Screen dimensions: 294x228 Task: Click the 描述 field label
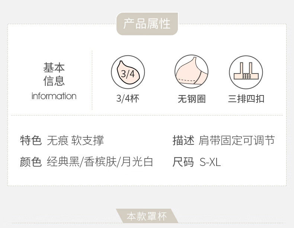click(183, 140)
